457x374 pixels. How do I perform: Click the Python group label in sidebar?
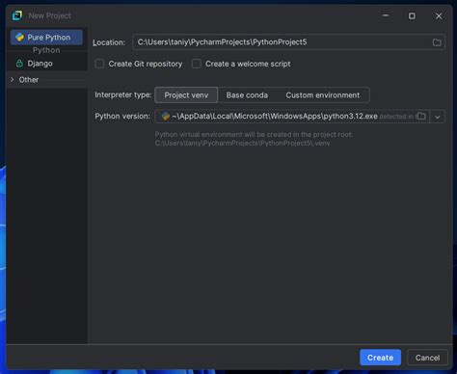(x=46, y=50)
